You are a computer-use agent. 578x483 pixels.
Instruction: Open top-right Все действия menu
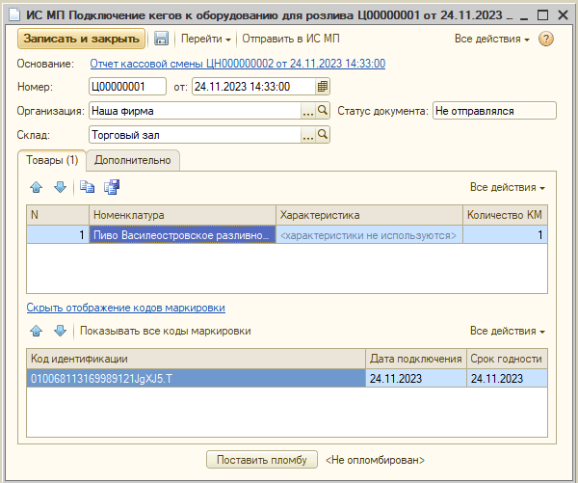[491, 39]
